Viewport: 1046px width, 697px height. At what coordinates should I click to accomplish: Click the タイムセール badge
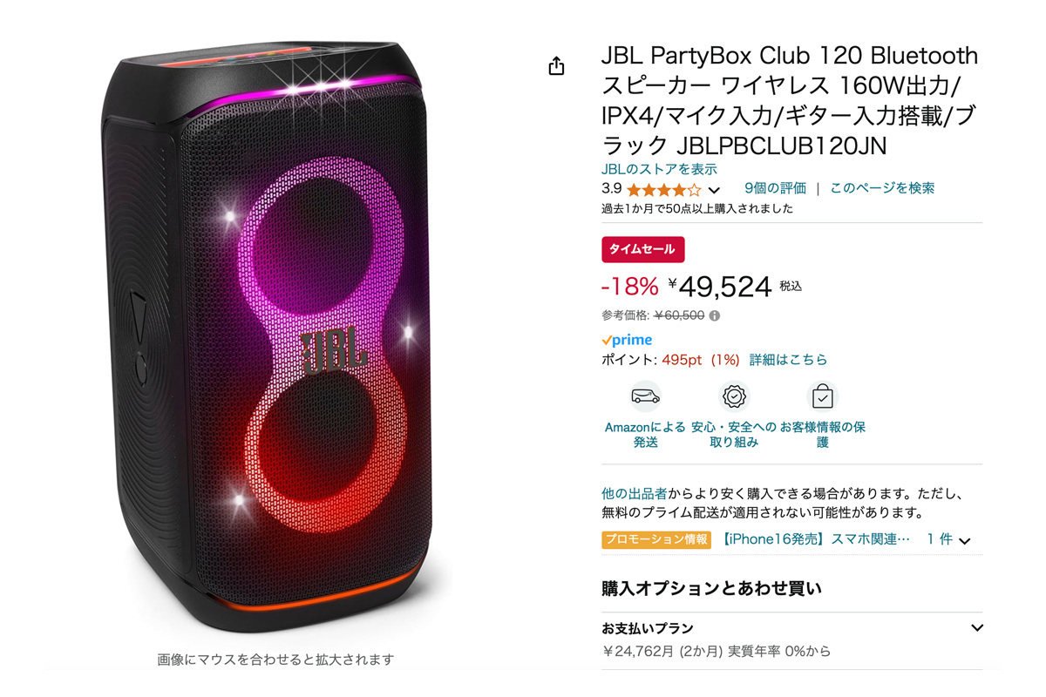pyautogui.click(x=643, y=249)
